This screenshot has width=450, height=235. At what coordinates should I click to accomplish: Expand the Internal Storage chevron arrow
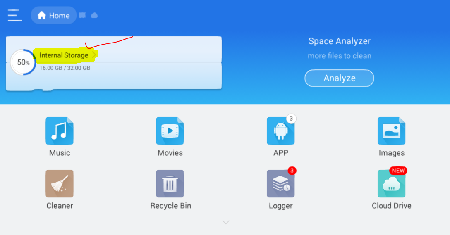tap(94, 55)
